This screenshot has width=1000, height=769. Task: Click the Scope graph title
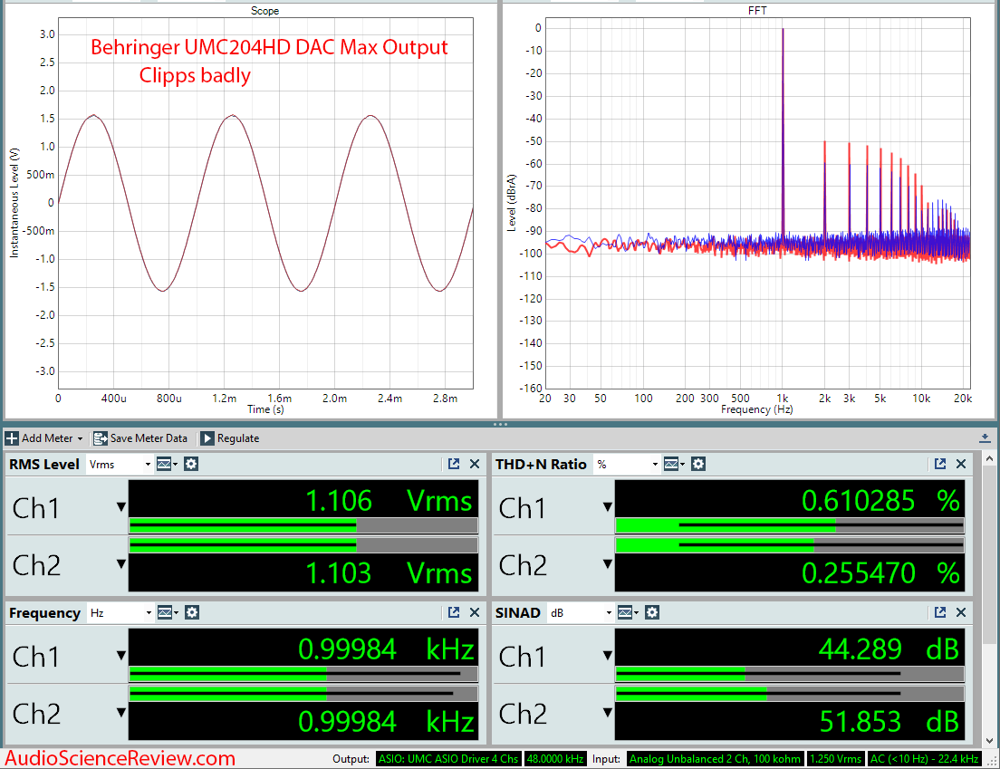264,11
